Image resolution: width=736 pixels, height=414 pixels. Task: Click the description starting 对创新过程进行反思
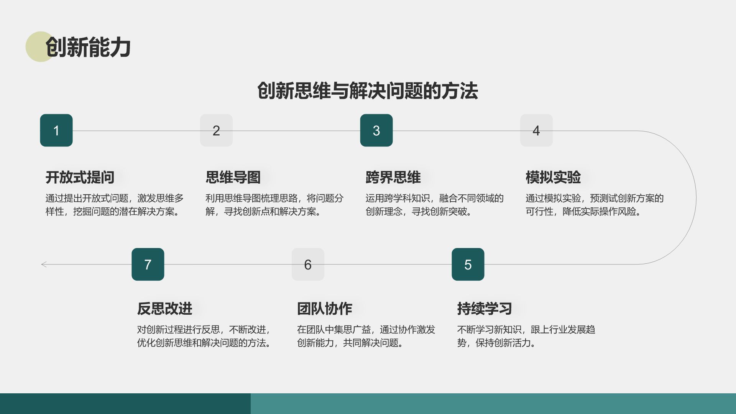205,336
